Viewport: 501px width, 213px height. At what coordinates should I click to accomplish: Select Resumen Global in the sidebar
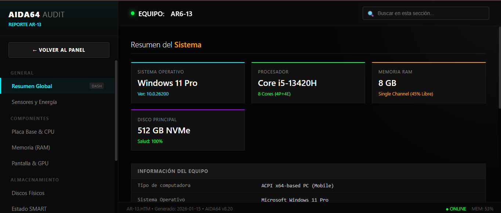pyautogui.click(x=32, y=86)
